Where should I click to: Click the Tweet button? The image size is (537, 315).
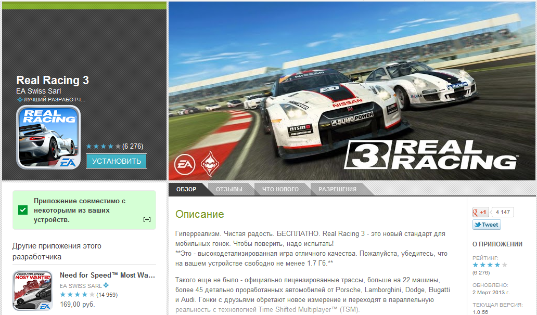pos(487,225)
